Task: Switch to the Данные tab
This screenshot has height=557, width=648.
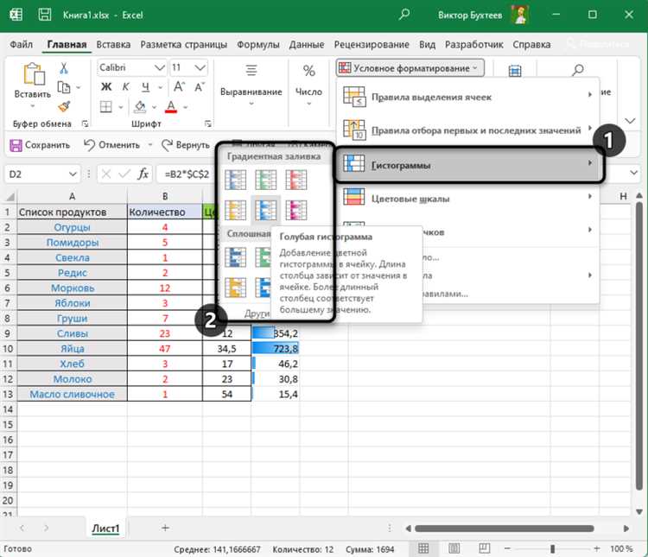Action: pyautogui.click(x=306, y=44)
